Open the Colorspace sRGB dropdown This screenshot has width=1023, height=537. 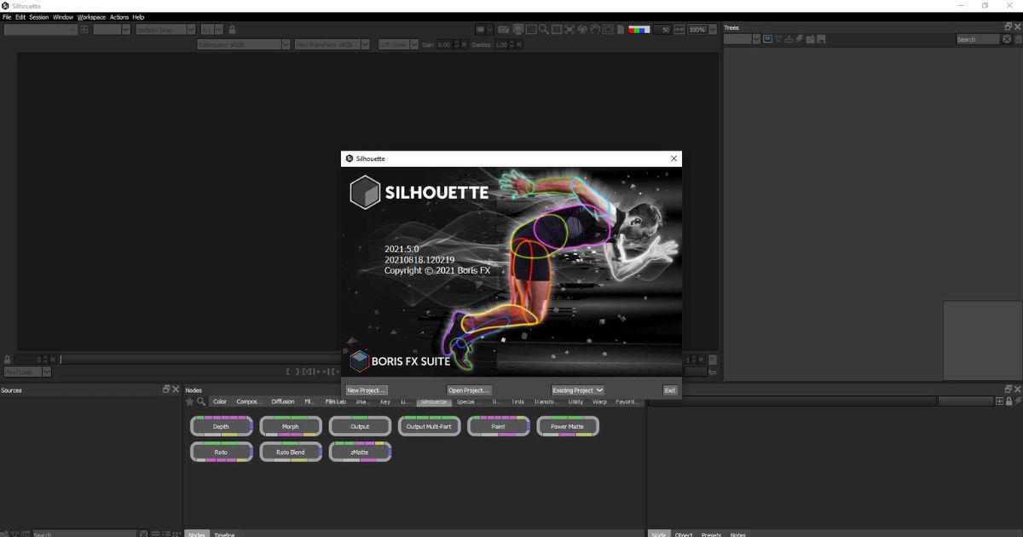(241, 44)
